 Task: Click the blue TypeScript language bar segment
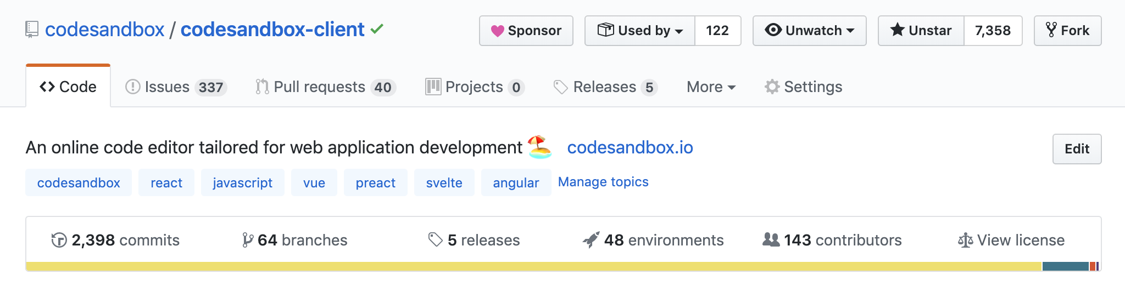[x=1066, y=266]
